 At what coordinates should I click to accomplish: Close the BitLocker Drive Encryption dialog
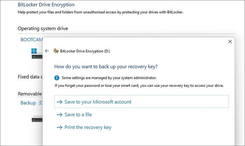click(x=230, y=42)
